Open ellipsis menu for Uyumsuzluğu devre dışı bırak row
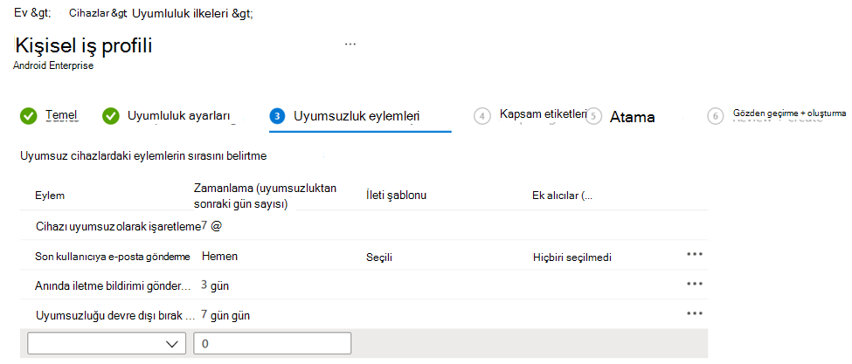The width and height of the screenshot is (852, 364). tap(695, 313)
